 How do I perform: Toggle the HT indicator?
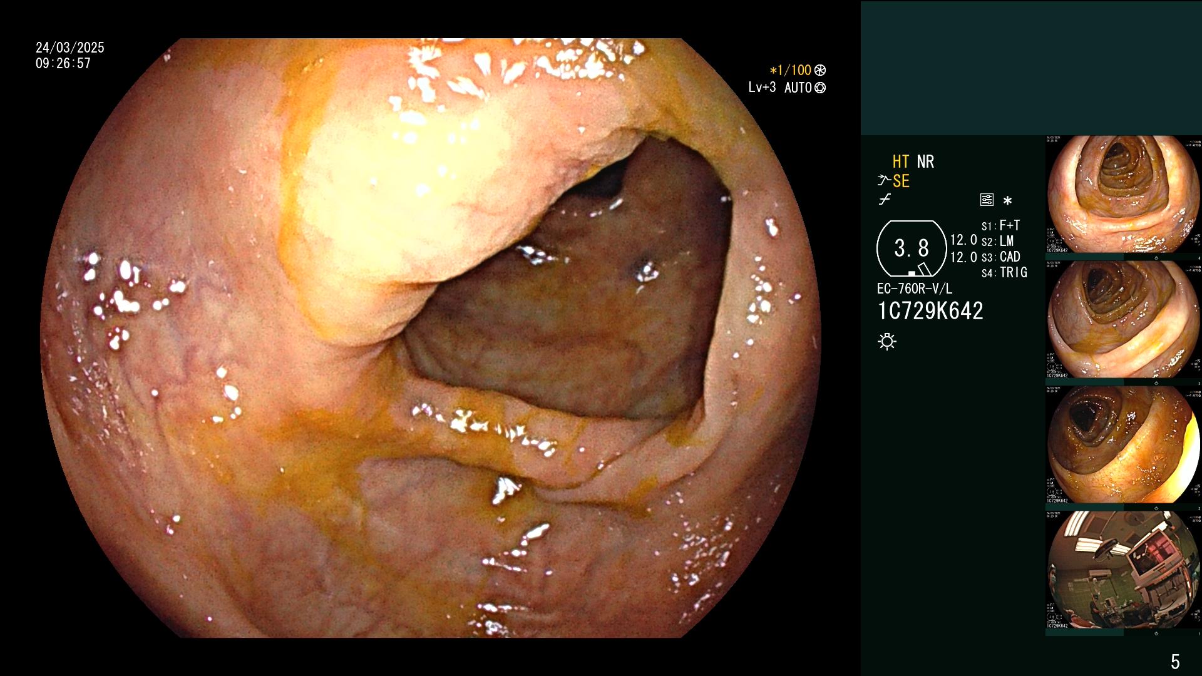tap(901, 161)
